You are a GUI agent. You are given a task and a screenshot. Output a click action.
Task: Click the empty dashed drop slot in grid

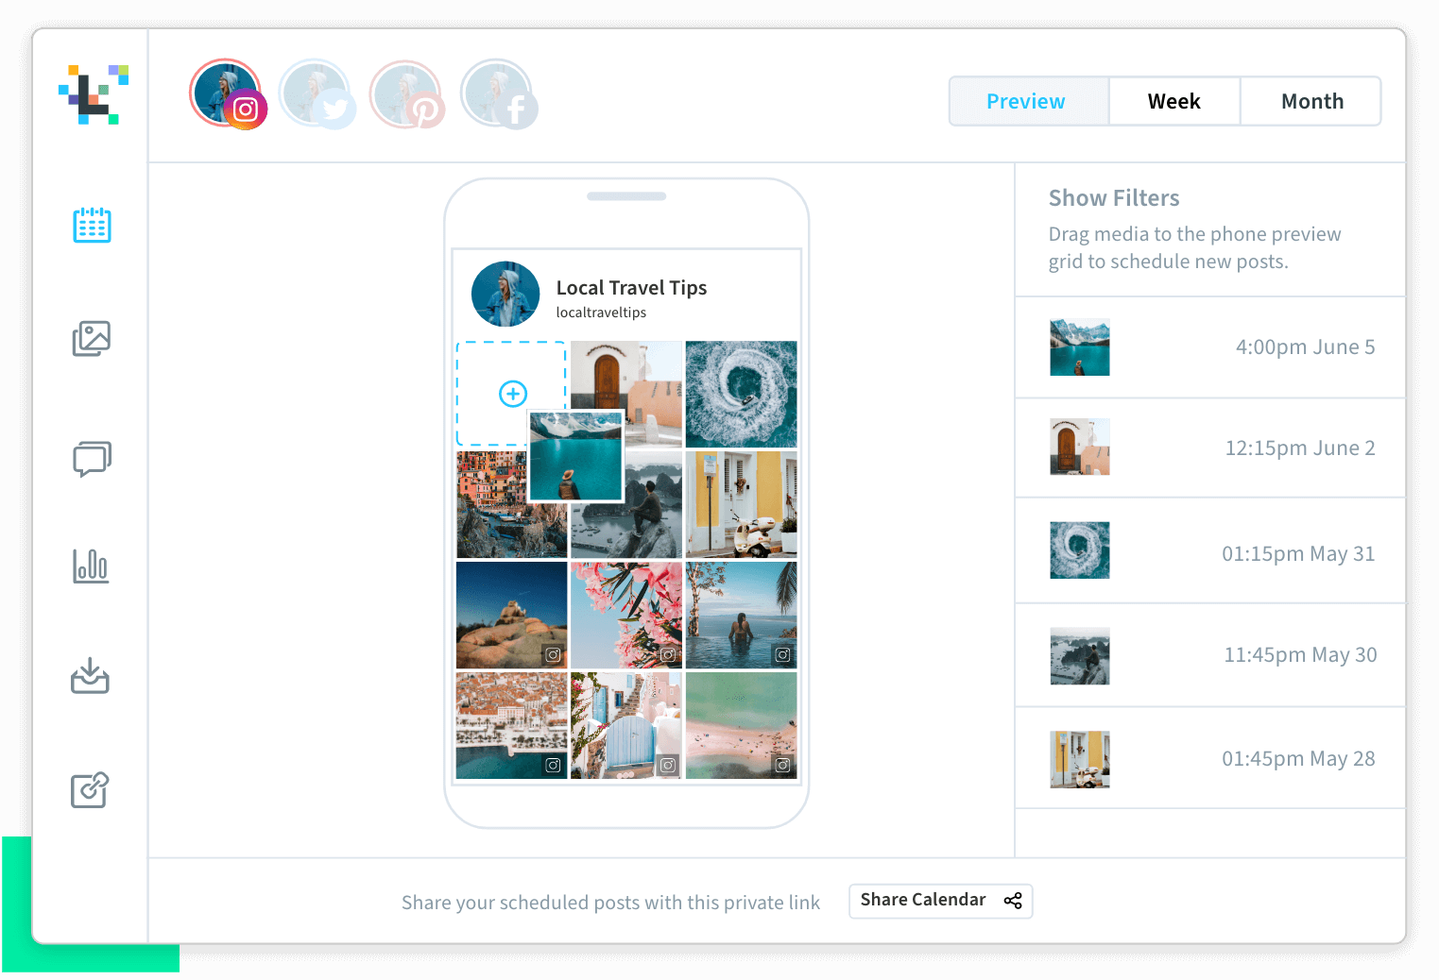[511, 394]
